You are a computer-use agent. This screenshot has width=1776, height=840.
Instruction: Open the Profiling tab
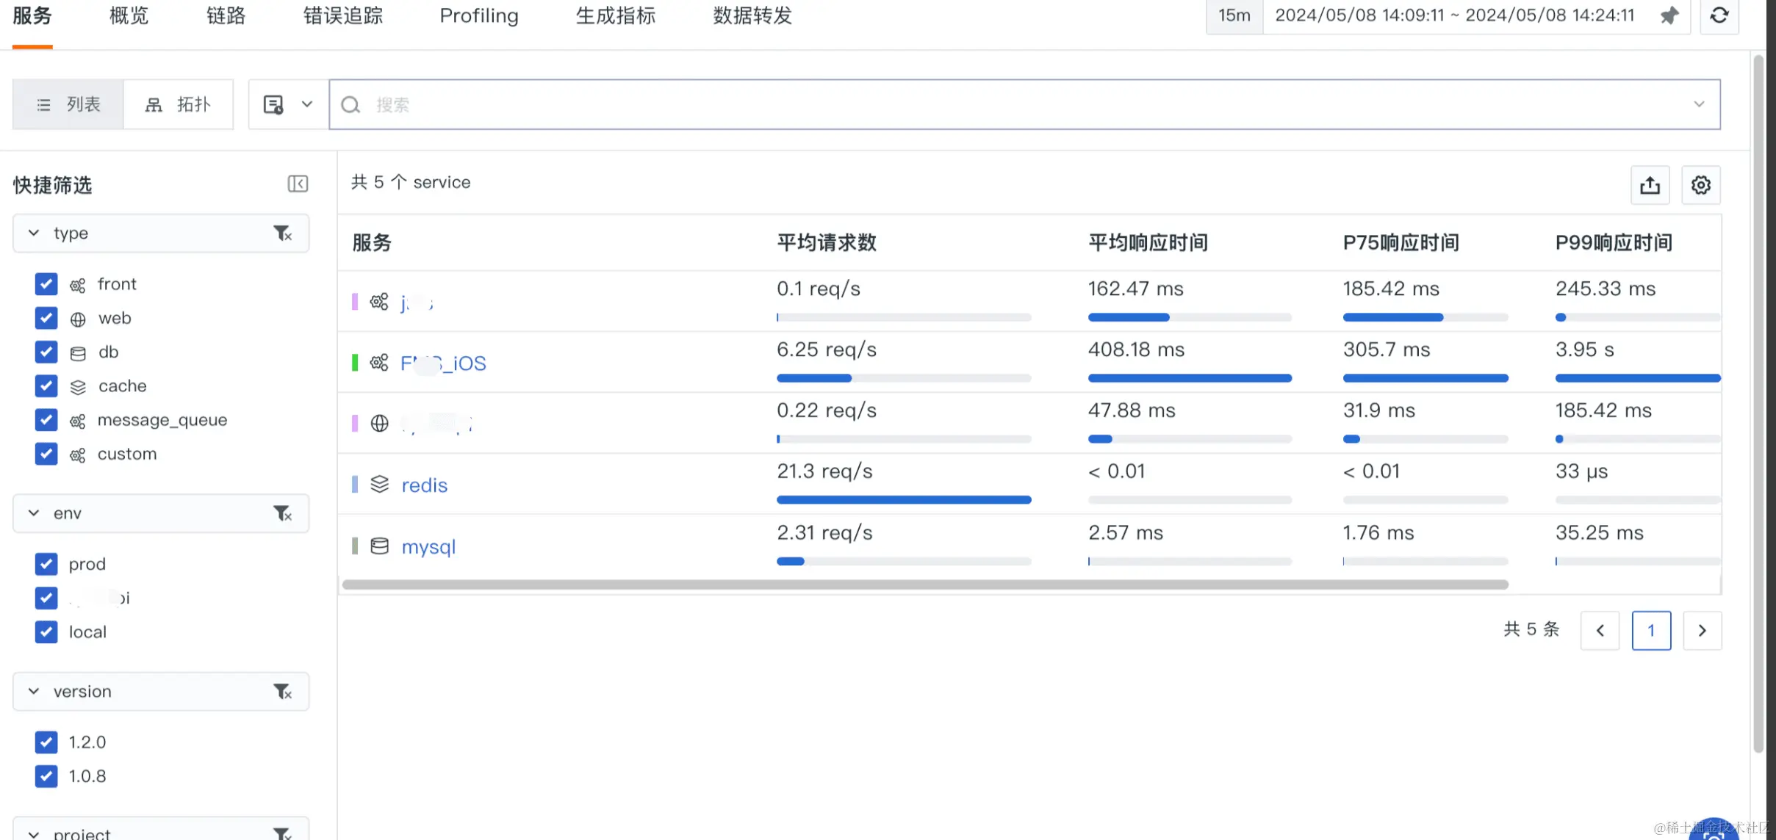click(x=478, y=16)
